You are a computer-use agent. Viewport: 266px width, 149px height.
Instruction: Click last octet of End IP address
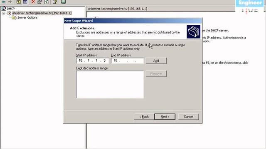point(140,61)
